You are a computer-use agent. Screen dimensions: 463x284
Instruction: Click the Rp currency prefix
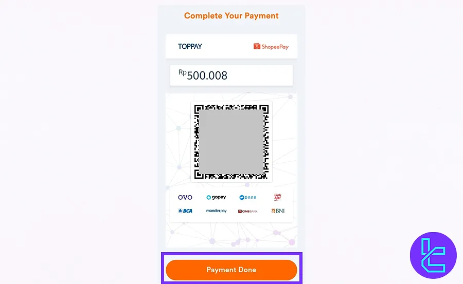182,72
